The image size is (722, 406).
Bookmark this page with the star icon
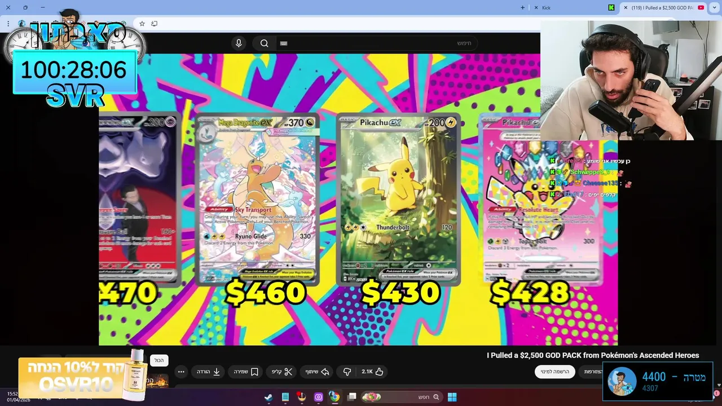(x=142, y=23)
